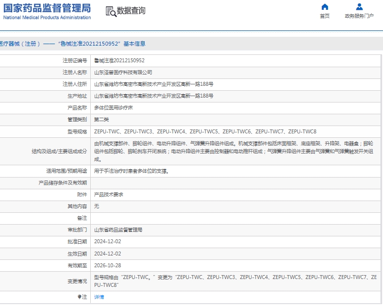Open the 首页 home icon
Screen dimensions: 383x306
pyautogui.click(x=325, y=6)
